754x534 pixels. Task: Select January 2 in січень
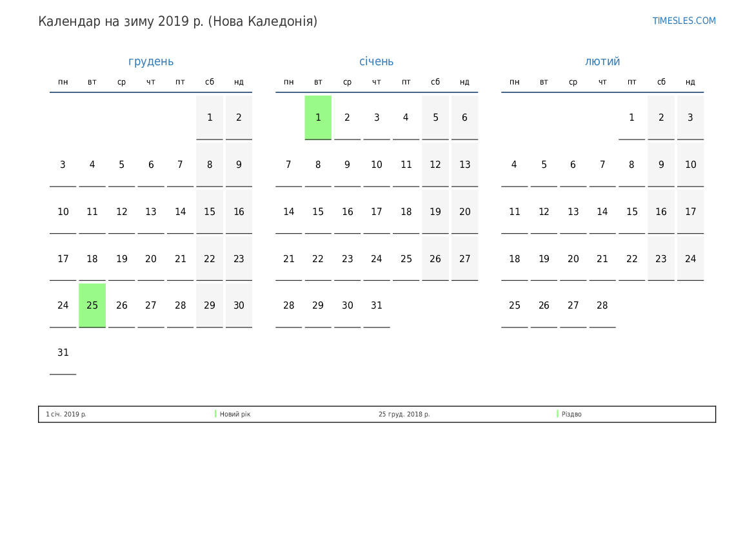[x=347, y=118]
